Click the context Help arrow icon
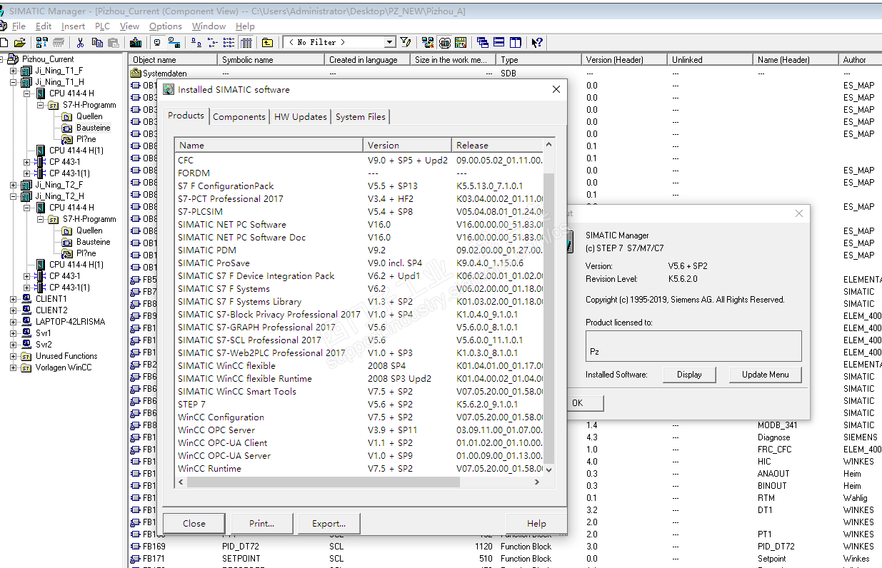 tap(537, 42)
